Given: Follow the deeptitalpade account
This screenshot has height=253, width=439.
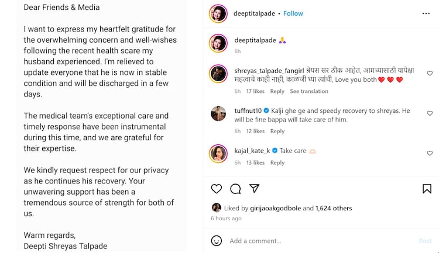Looking at the screenshot, I should (x=293, y=13).
